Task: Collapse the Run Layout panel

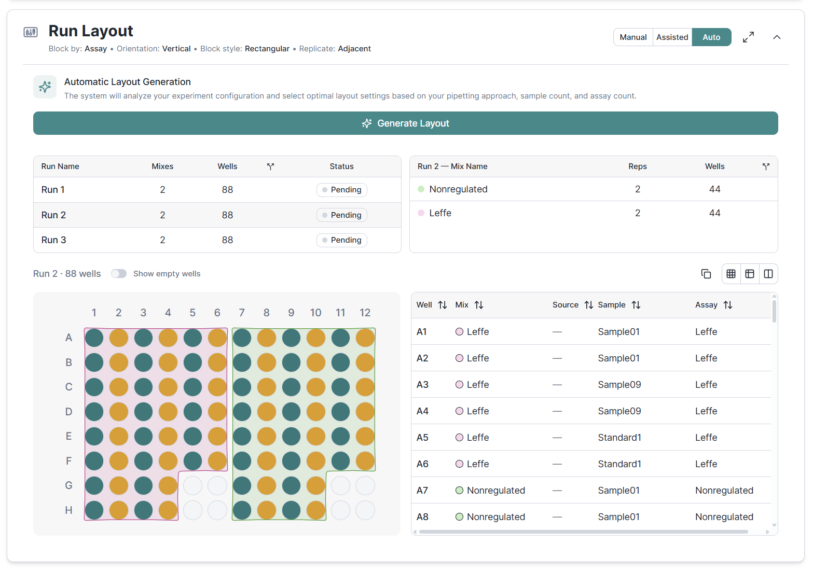Action: (x=777, y=37)
